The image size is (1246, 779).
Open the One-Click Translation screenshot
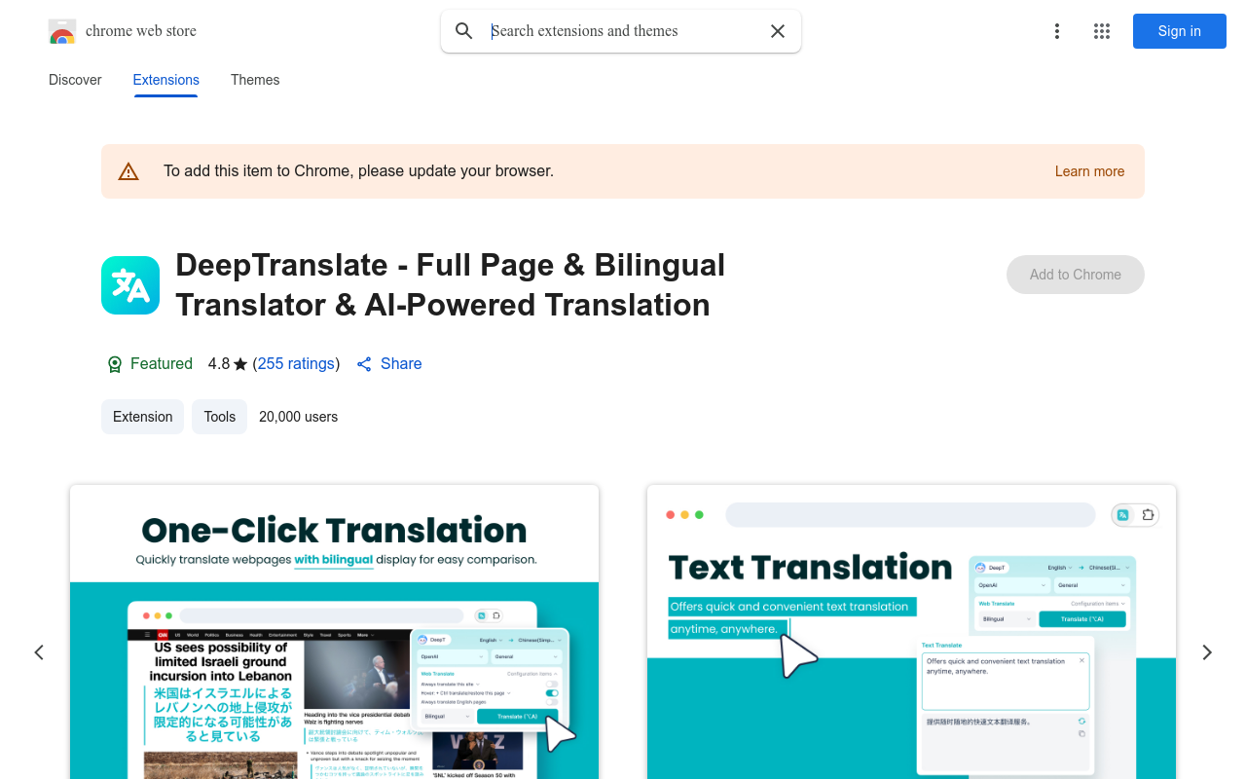pos(335,632)
